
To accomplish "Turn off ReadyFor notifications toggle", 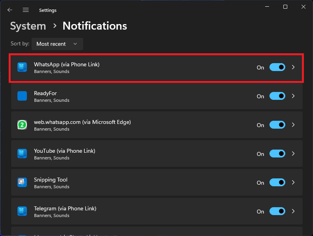I will point(277,96).
